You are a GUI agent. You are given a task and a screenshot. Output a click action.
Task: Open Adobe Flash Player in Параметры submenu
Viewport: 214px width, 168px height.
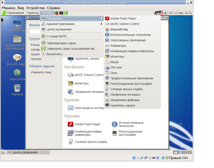(132, 18)
